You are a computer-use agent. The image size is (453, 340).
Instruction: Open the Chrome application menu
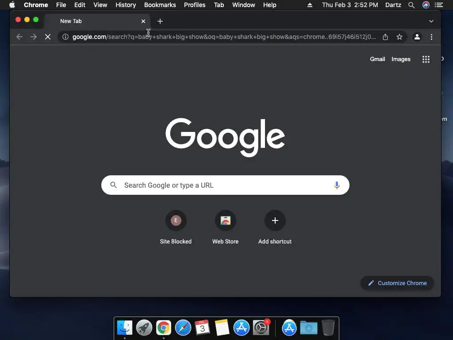coord(36,5)
